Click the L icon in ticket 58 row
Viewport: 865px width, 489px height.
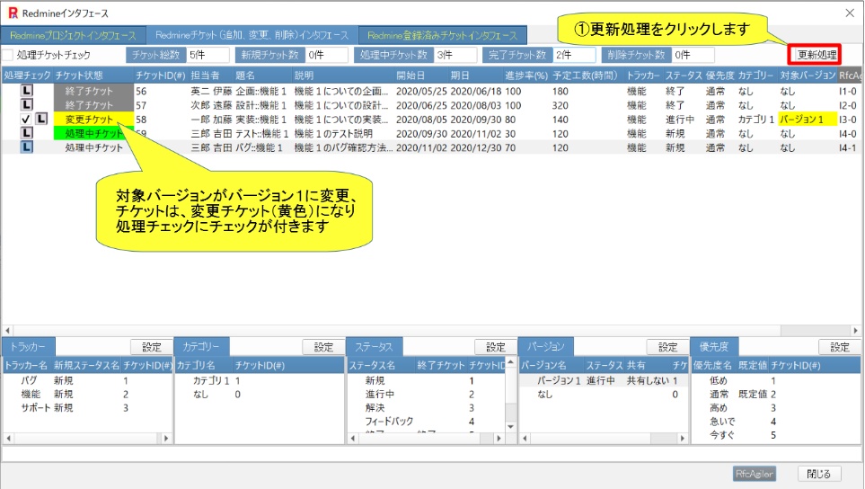(41, 119)
